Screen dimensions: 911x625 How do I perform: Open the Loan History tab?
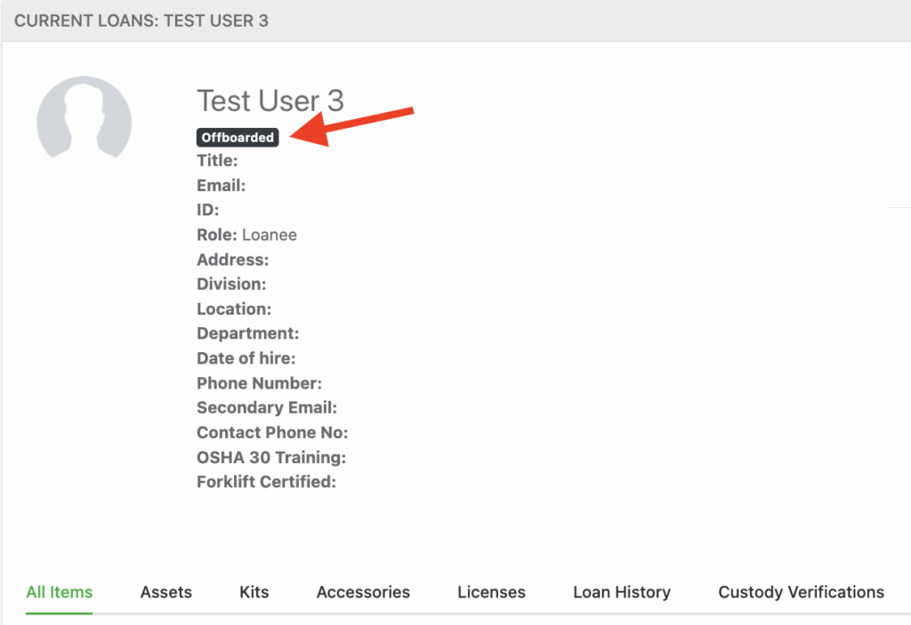(x=622, y=592)
